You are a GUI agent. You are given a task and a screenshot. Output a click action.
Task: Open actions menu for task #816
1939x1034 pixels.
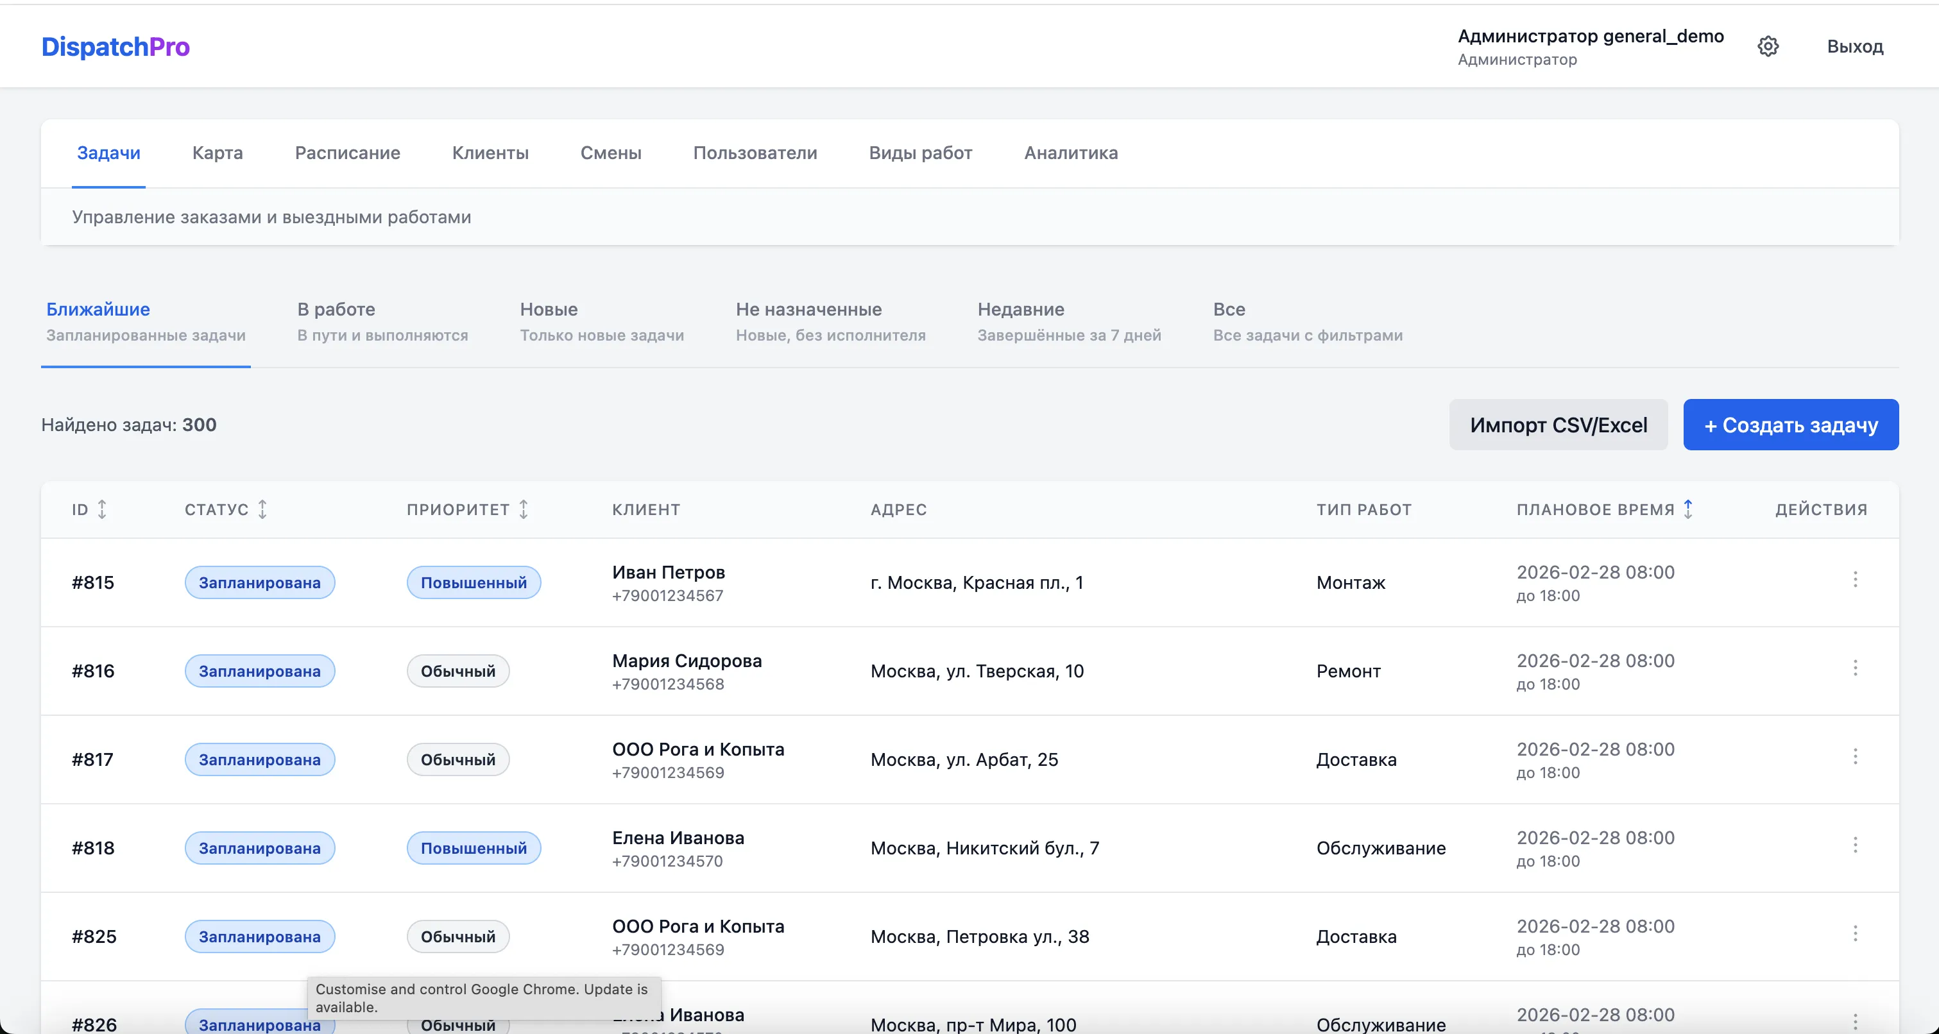tap(1857, 669)
